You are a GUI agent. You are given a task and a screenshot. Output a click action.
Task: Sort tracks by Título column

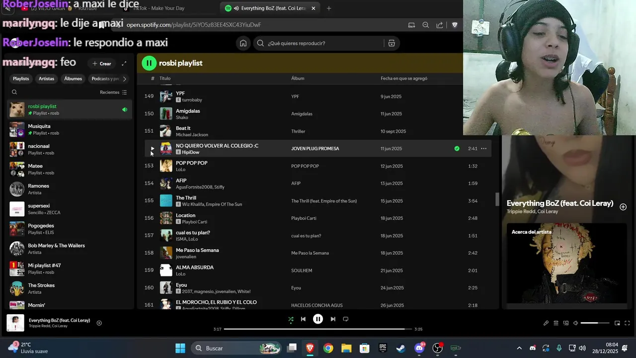tap(165, 78)
